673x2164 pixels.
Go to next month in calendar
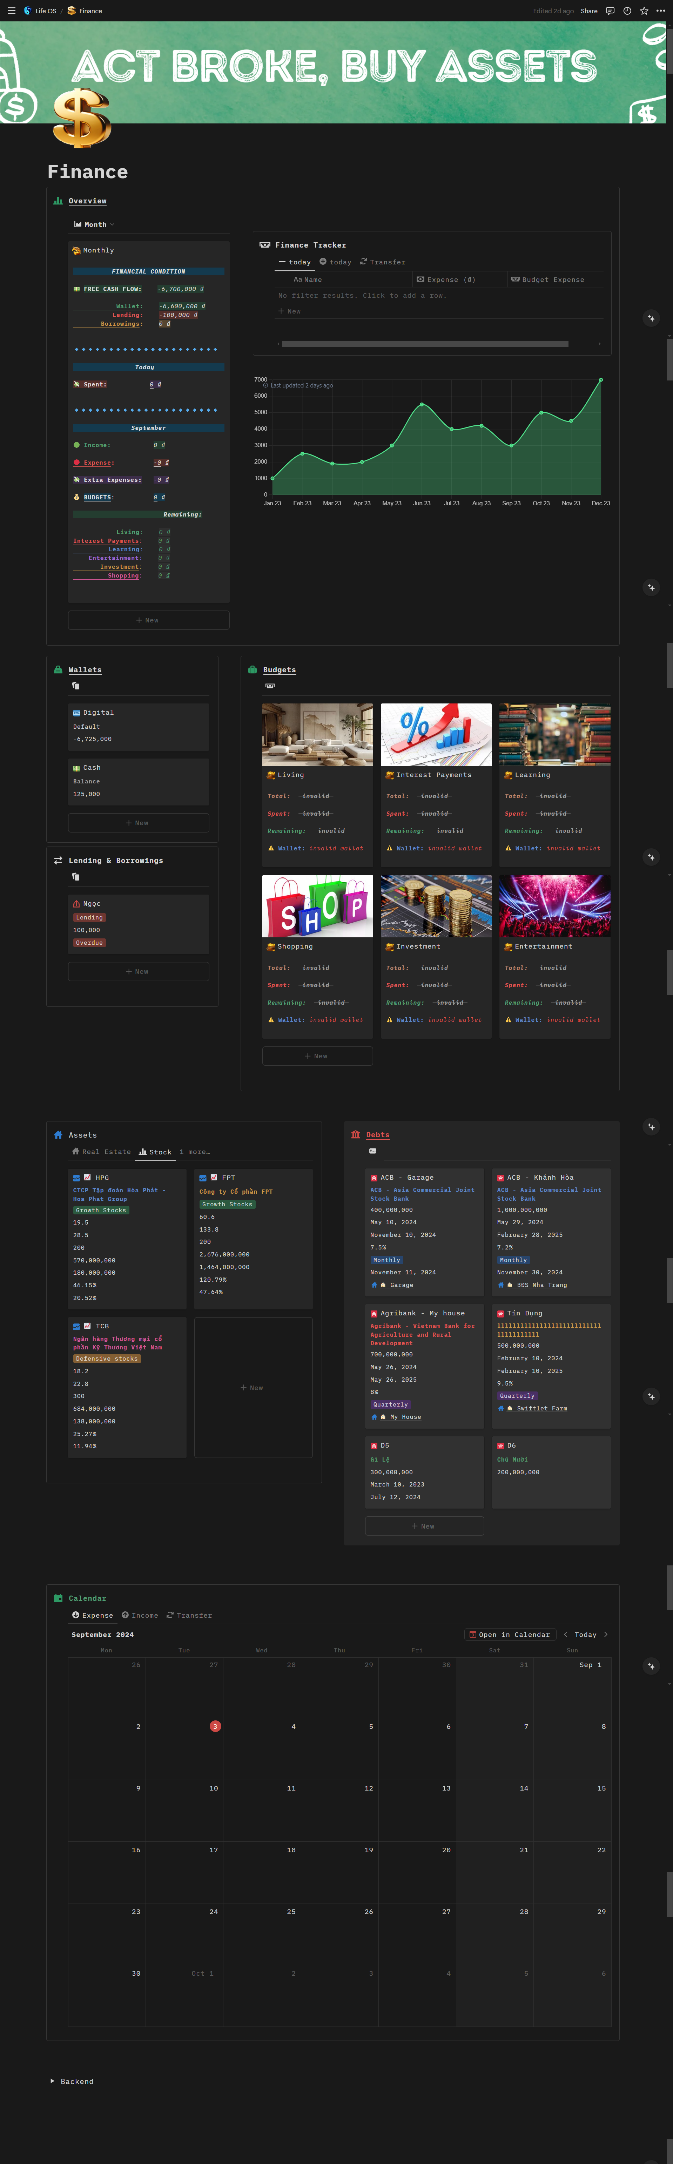tap(606, 1635)
